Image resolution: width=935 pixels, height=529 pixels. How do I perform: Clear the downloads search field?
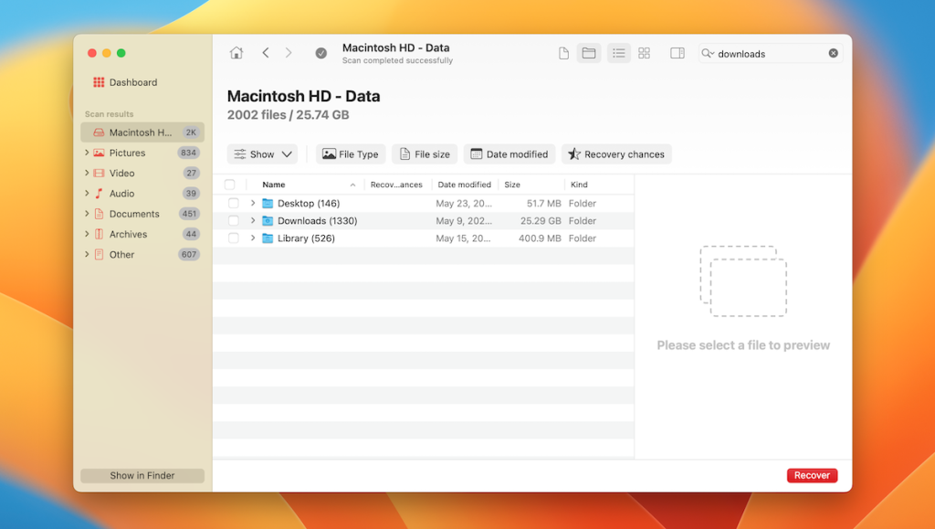[833, 52]
